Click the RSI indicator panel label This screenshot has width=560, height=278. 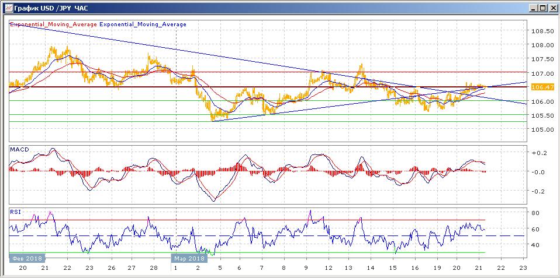click(16, 212)
